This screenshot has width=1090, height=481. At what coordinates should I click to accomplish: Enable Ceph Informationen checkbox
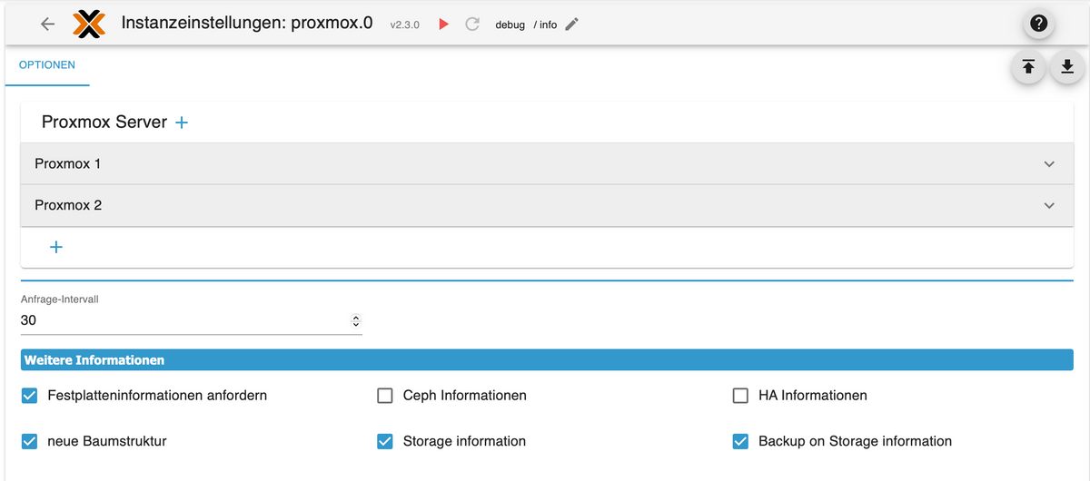(x=385, y=396)
